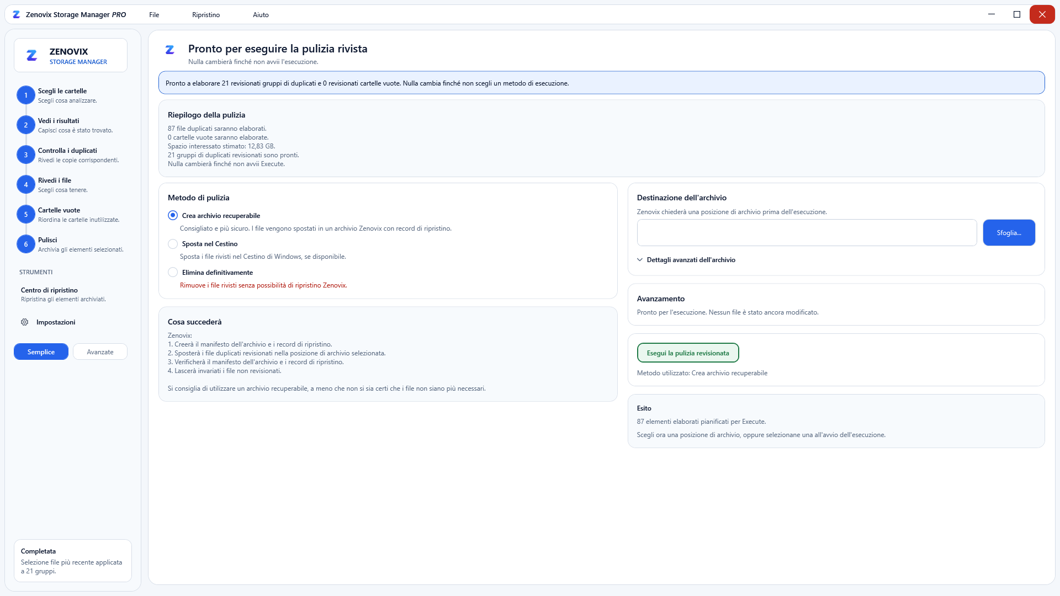The height and width of the screenshot is (596, 1060).
Task: Select Elimina definitivamente radio option
Action: point(173,273)
